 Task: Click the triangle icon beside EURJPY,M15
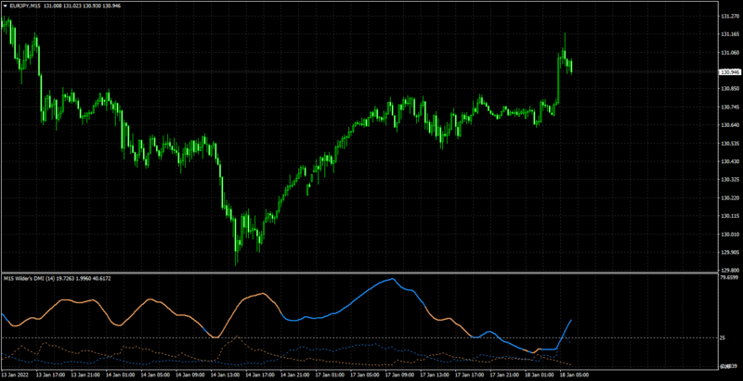[x=6, y=6]
